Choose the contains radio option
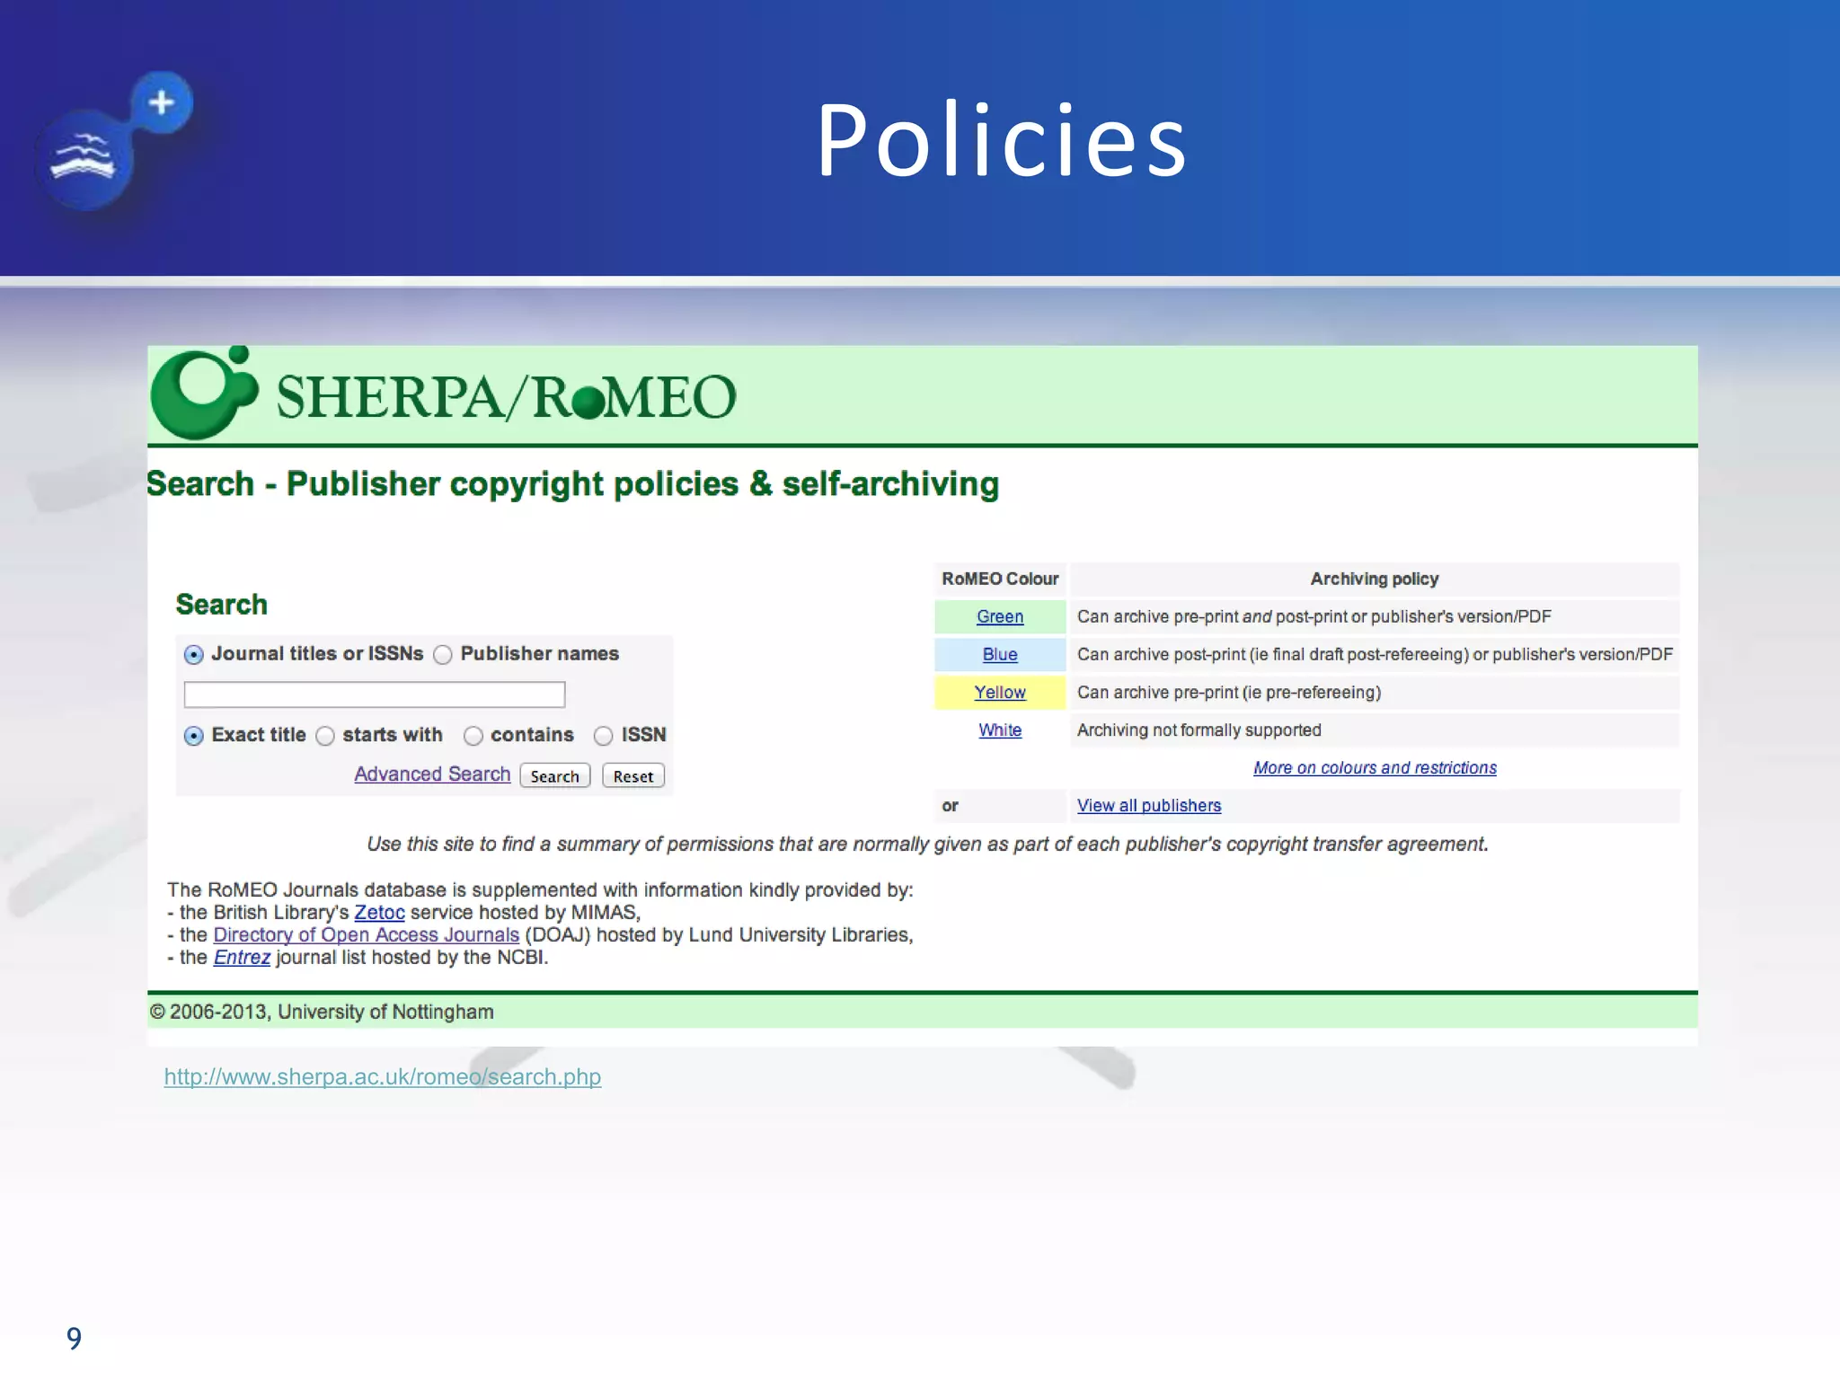This screenshot has height=1380, width=1840. [473, 736]
